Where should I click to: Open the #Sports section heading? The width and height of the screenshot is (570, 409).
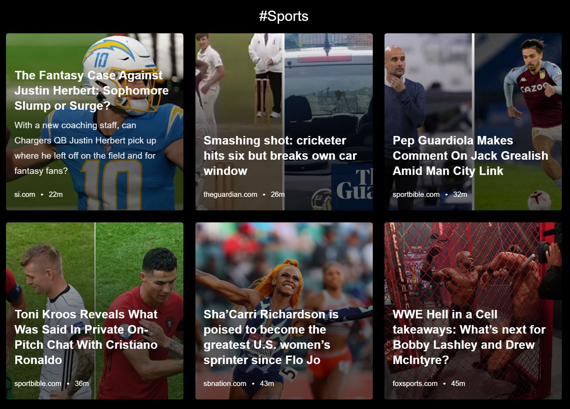tap(283, 16)
